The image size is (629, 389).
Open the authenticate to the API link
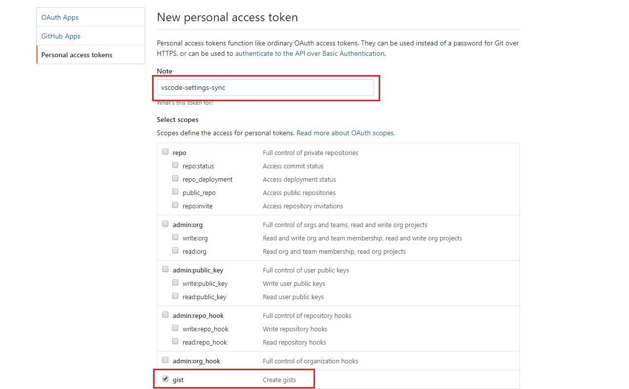coord(310,53)
